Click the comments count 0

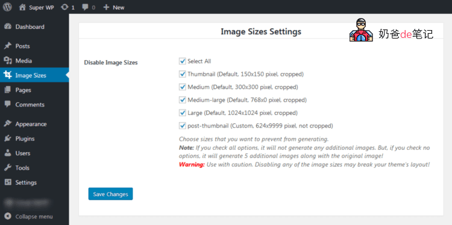click(93, 8)
